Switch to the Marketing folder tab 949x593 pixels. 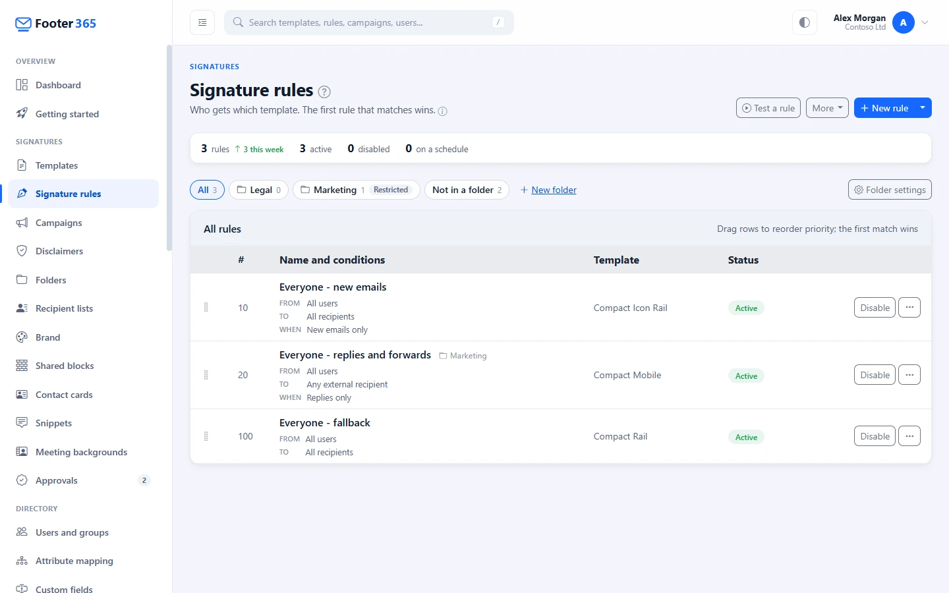click(x=356, y=190)
